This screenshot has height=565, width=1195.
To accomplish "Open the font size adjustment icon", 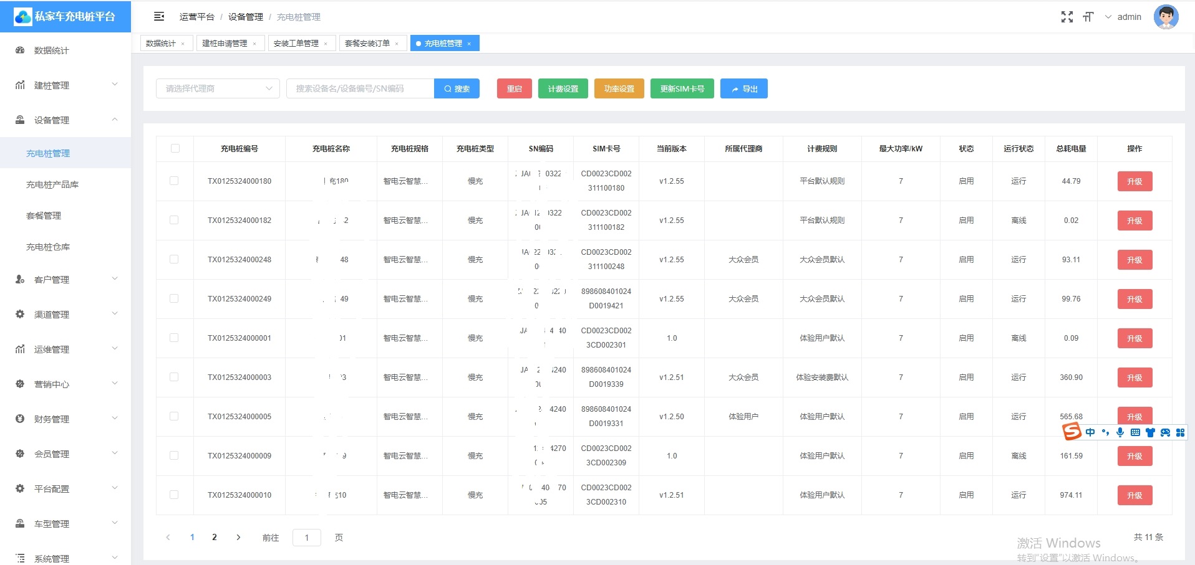I will [1088, 17].
